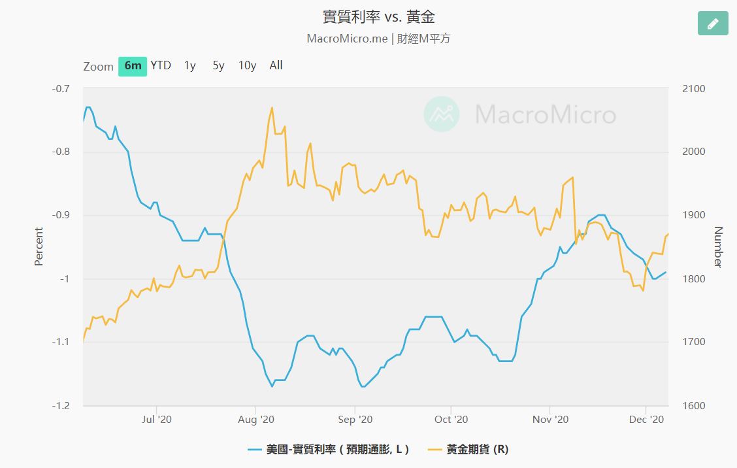Viewport: 737px width, 468px height.
Task: Select the 6m zoom range
Action: tap(133, 65)
